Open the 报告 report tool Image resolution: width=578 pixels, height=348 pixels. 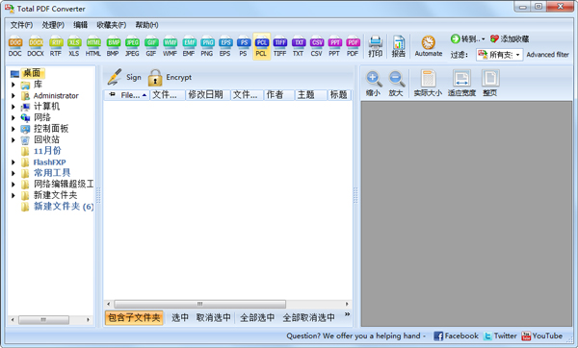[399, 47]
